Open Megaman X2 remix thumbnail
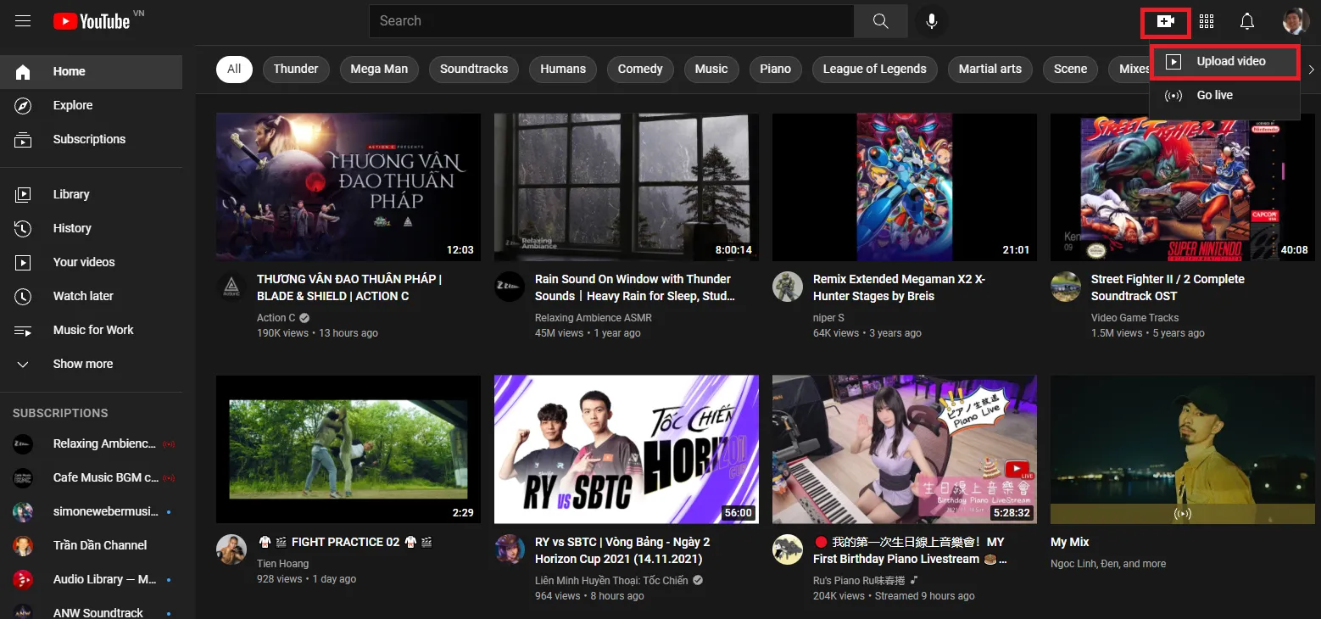The height and width of the screenshot is (619, 1321). tap(905, 187)
